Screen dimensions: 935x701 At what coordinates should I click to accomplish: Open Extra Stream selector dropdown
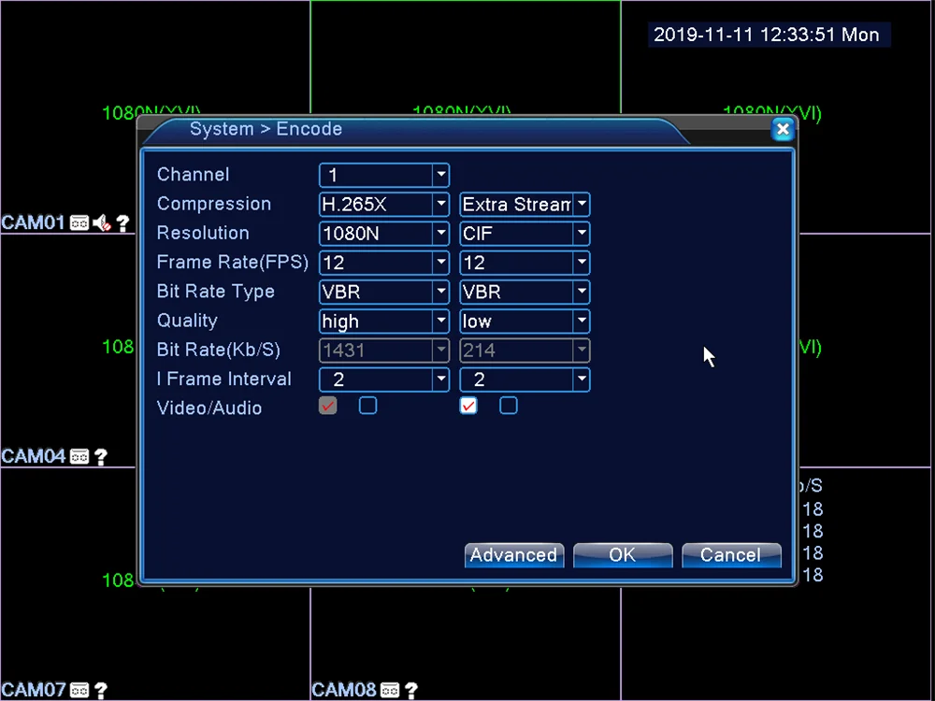(525, 204)
